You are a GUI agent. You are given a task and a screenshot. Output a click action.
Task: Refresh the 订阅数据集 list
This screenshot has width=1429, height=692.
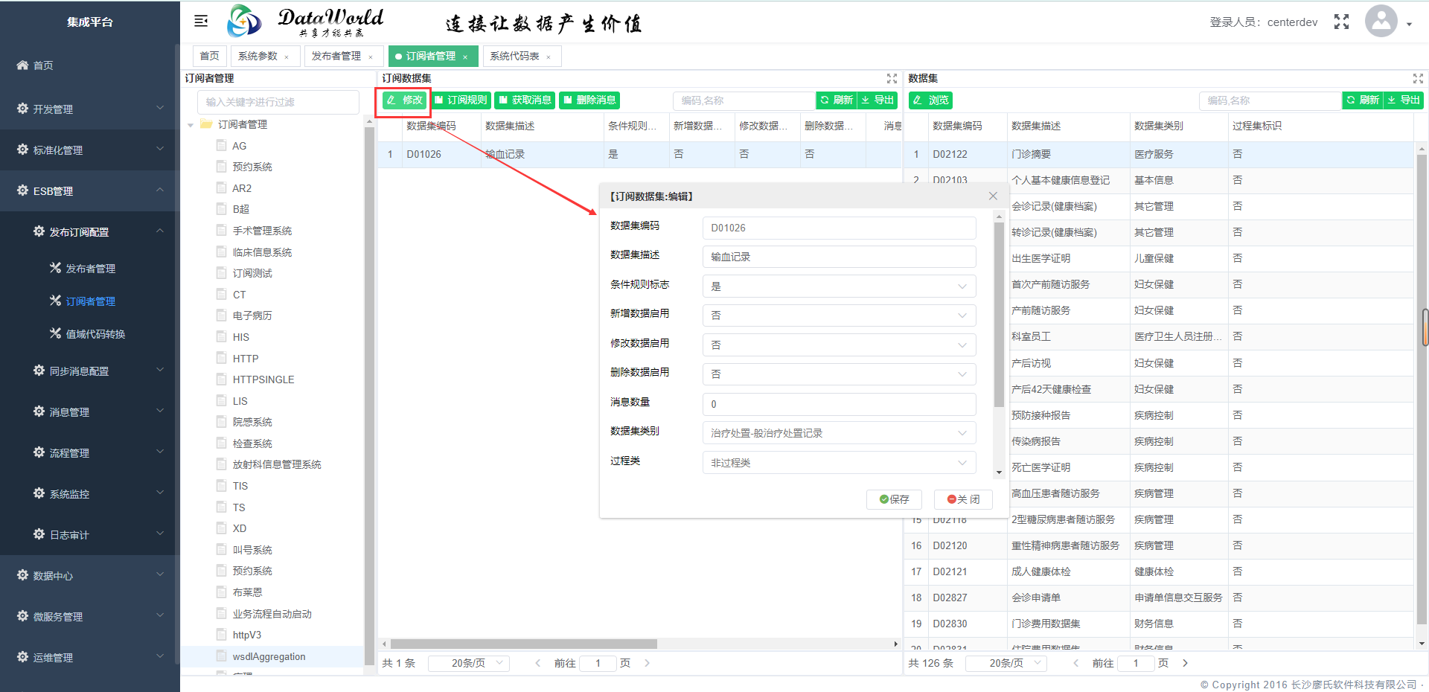coord(836,100)
